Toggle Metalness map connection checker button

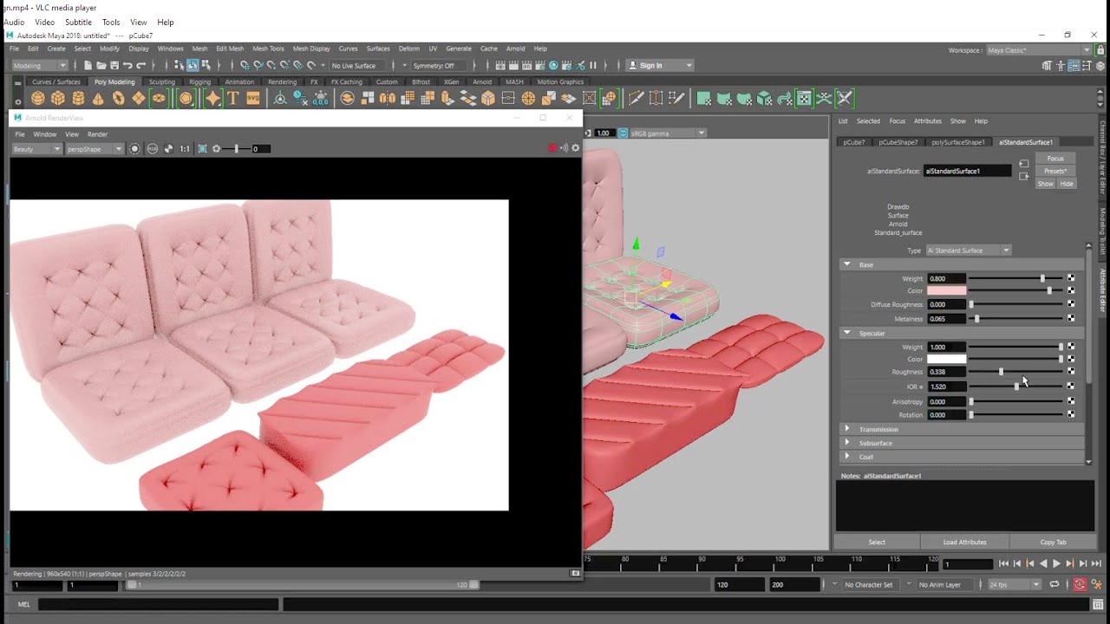[x=1071, y=319]
